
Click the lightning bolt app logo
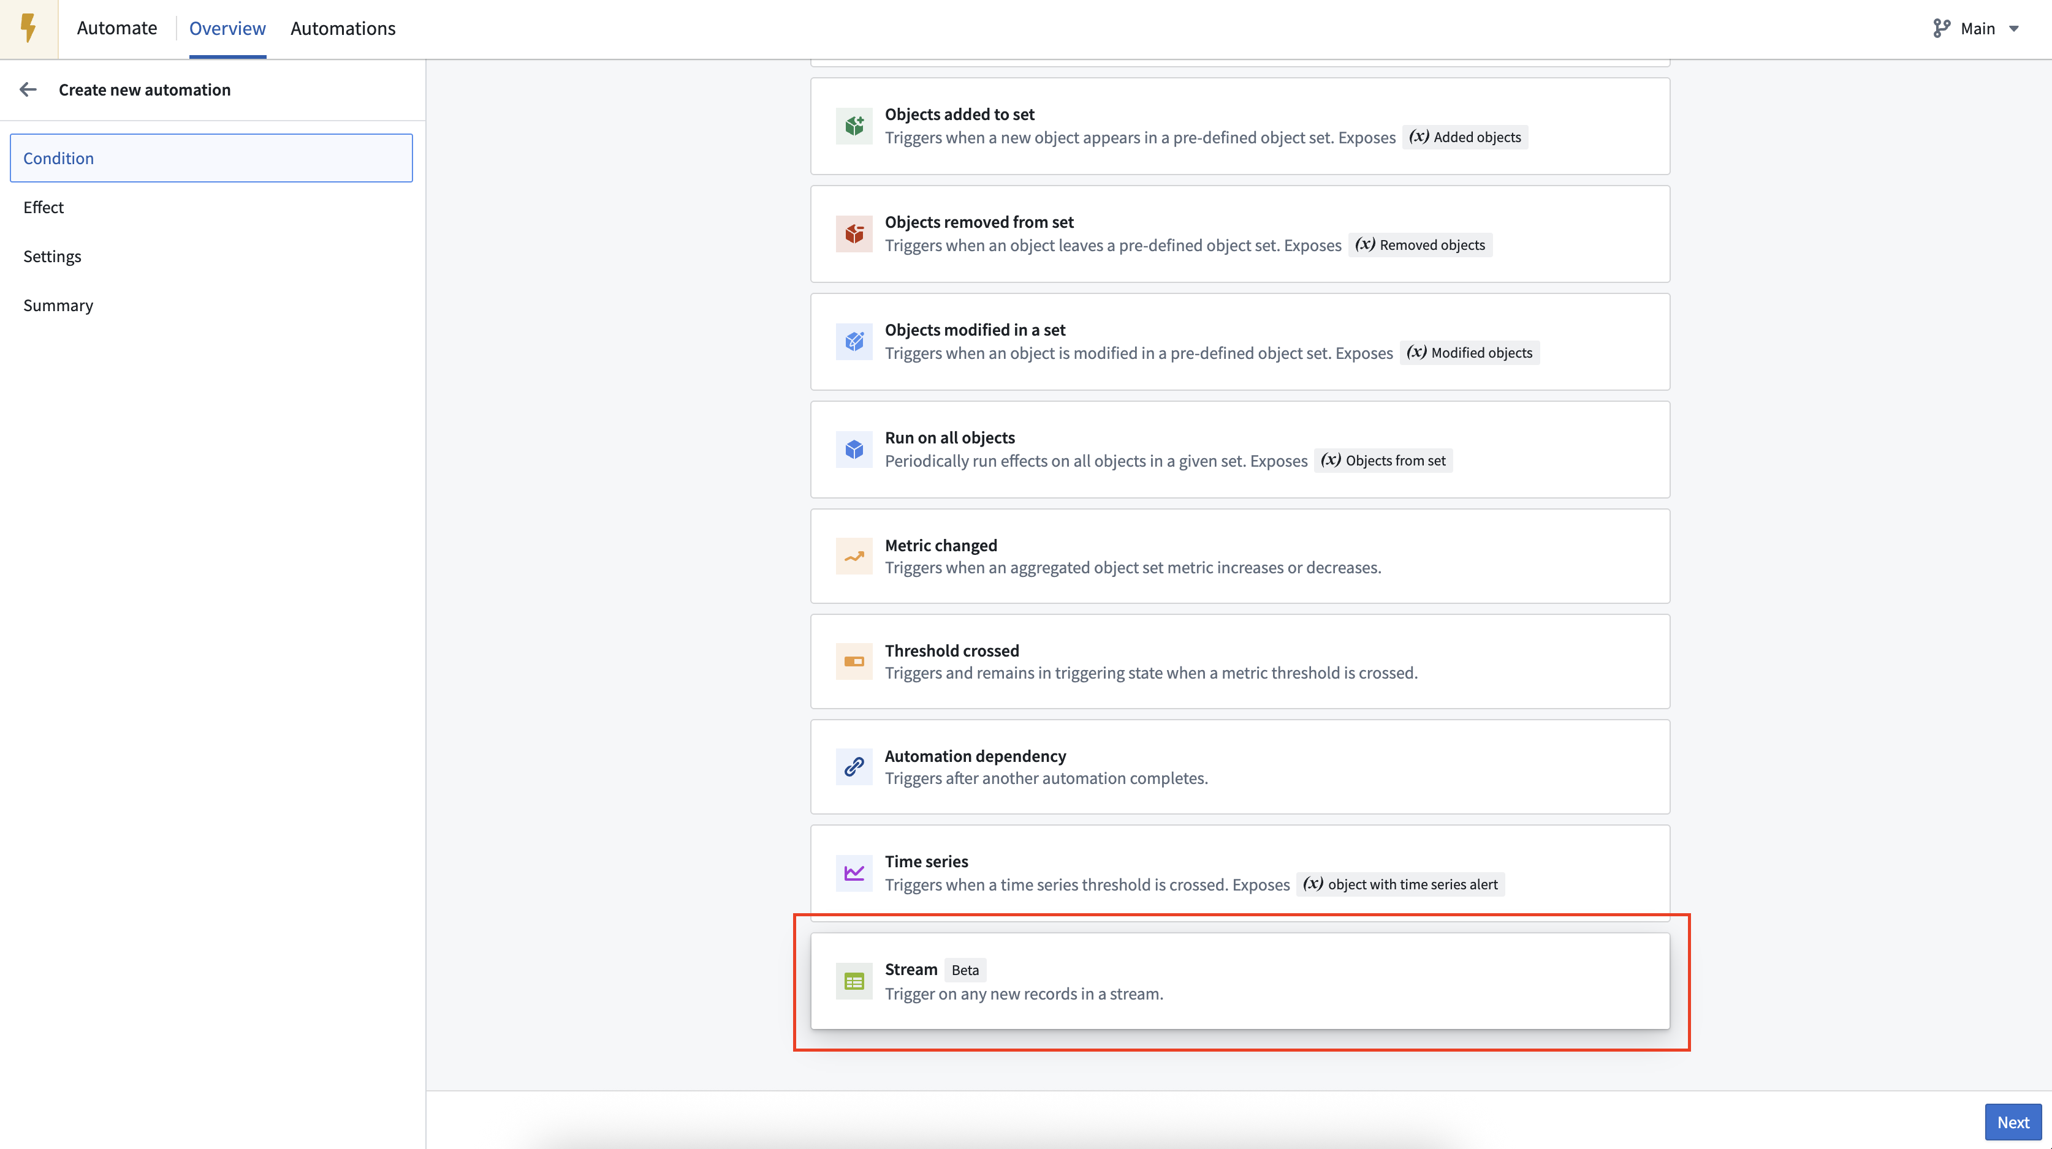(x=29, y=28)
